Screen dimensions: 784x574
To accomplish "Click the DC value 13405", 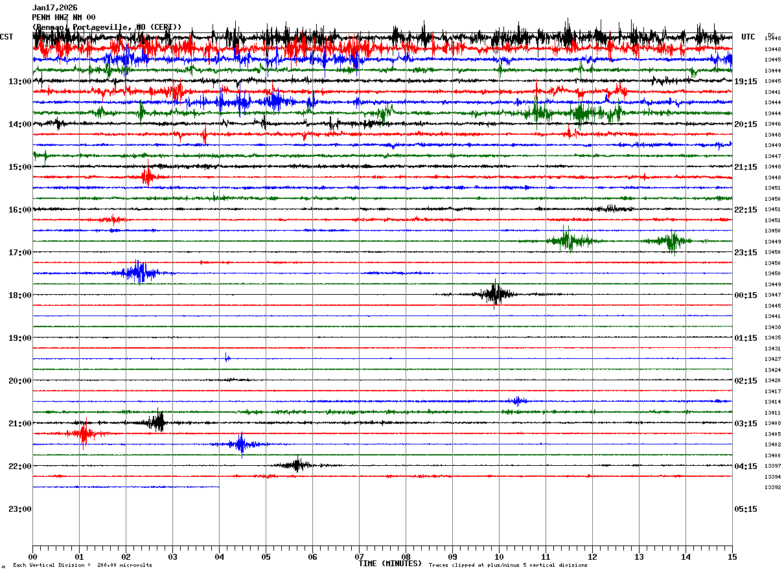I will 772,434.
